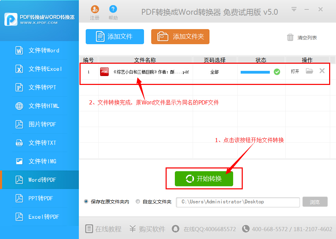Click phone number 400-668-5572 text
Screen dimensions: 336x239
[269, 229]
